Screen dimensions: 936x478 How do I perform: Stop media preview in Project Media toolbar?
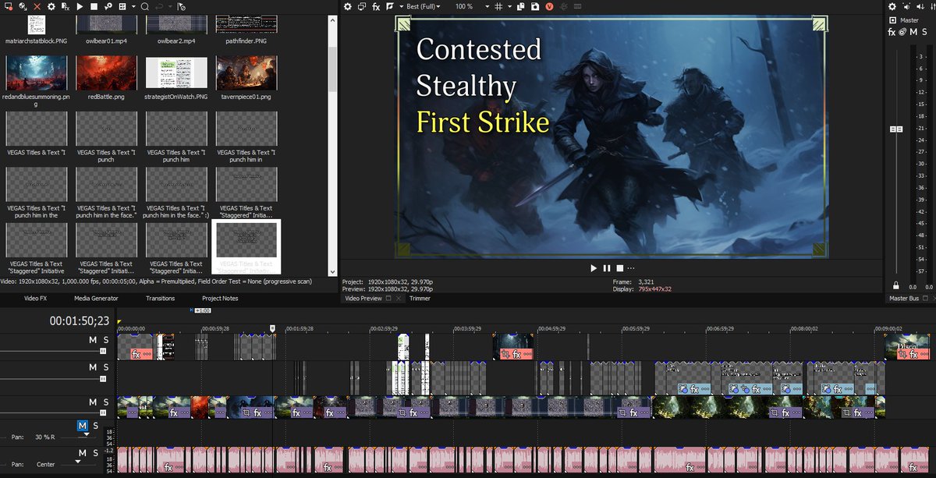coord(94,6)
